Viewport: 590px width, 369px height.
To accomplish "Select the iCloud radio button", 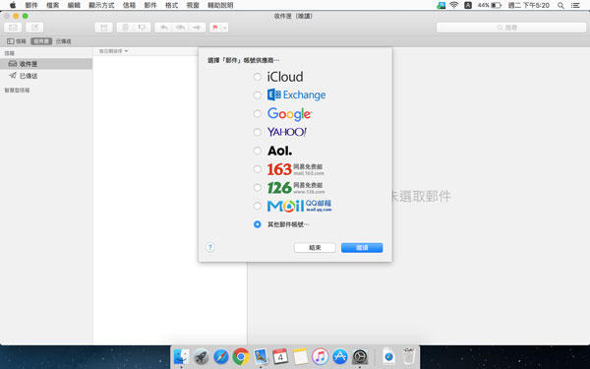I will [x=258, y=77].
